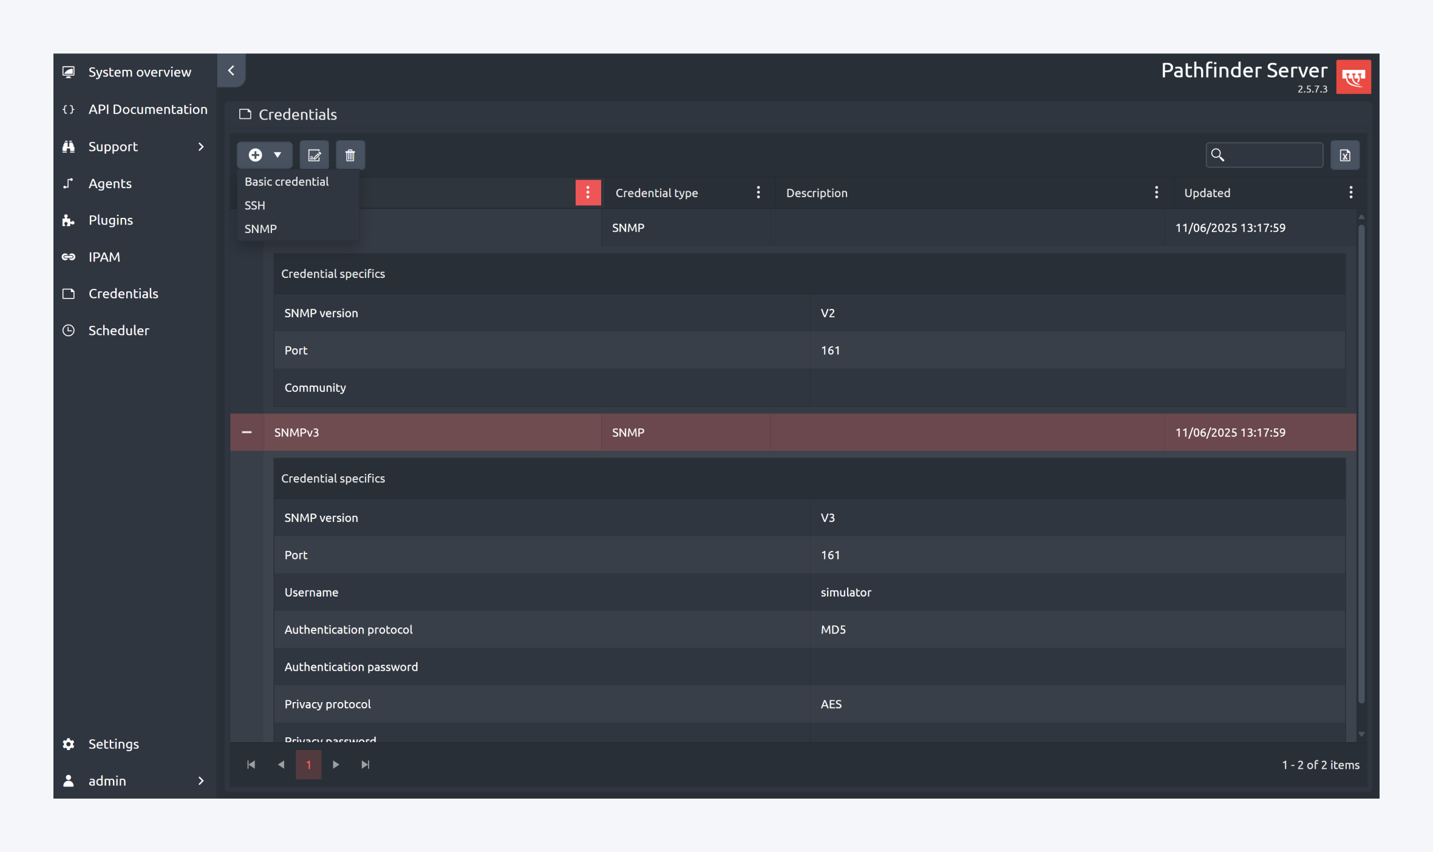The width and height of the screenshot is (1433, 852).
Task: Choose Basic credential from dropdown menu
Action: (287, 181)
